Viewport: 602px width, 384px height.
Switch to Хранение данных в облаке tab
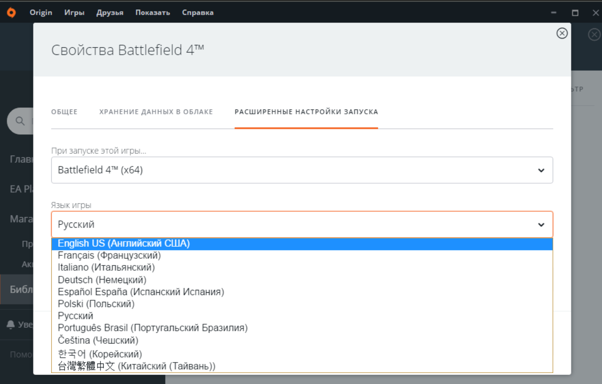coord(156,112)
